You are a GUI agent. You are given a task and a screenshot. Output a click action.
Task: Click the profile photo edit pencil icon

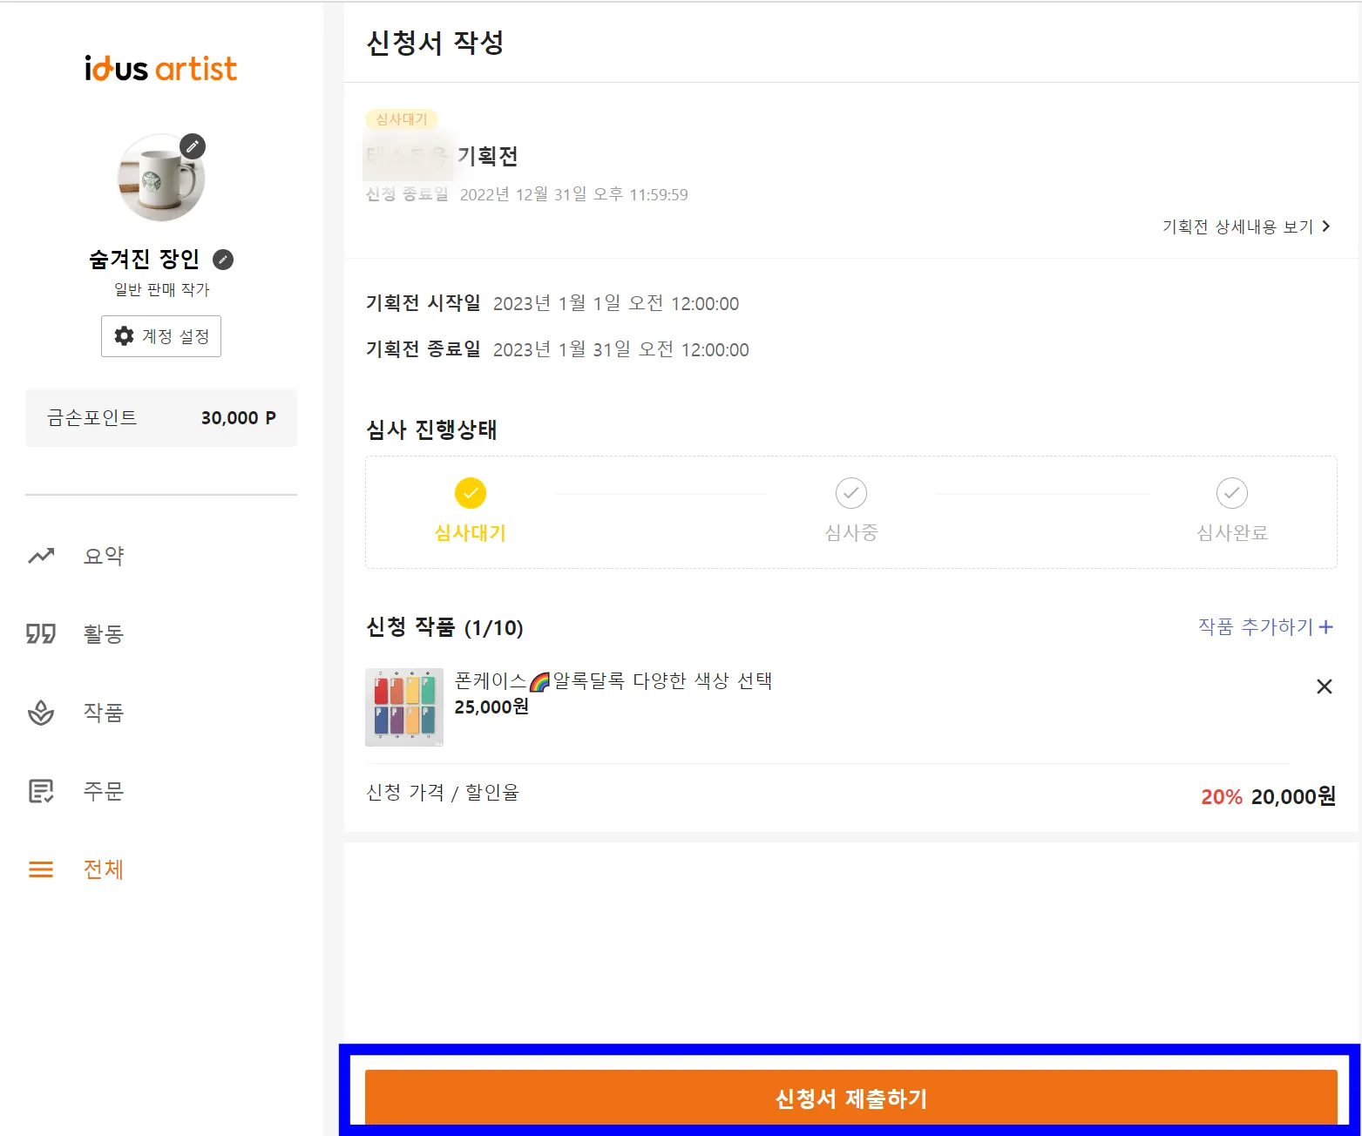193,146
